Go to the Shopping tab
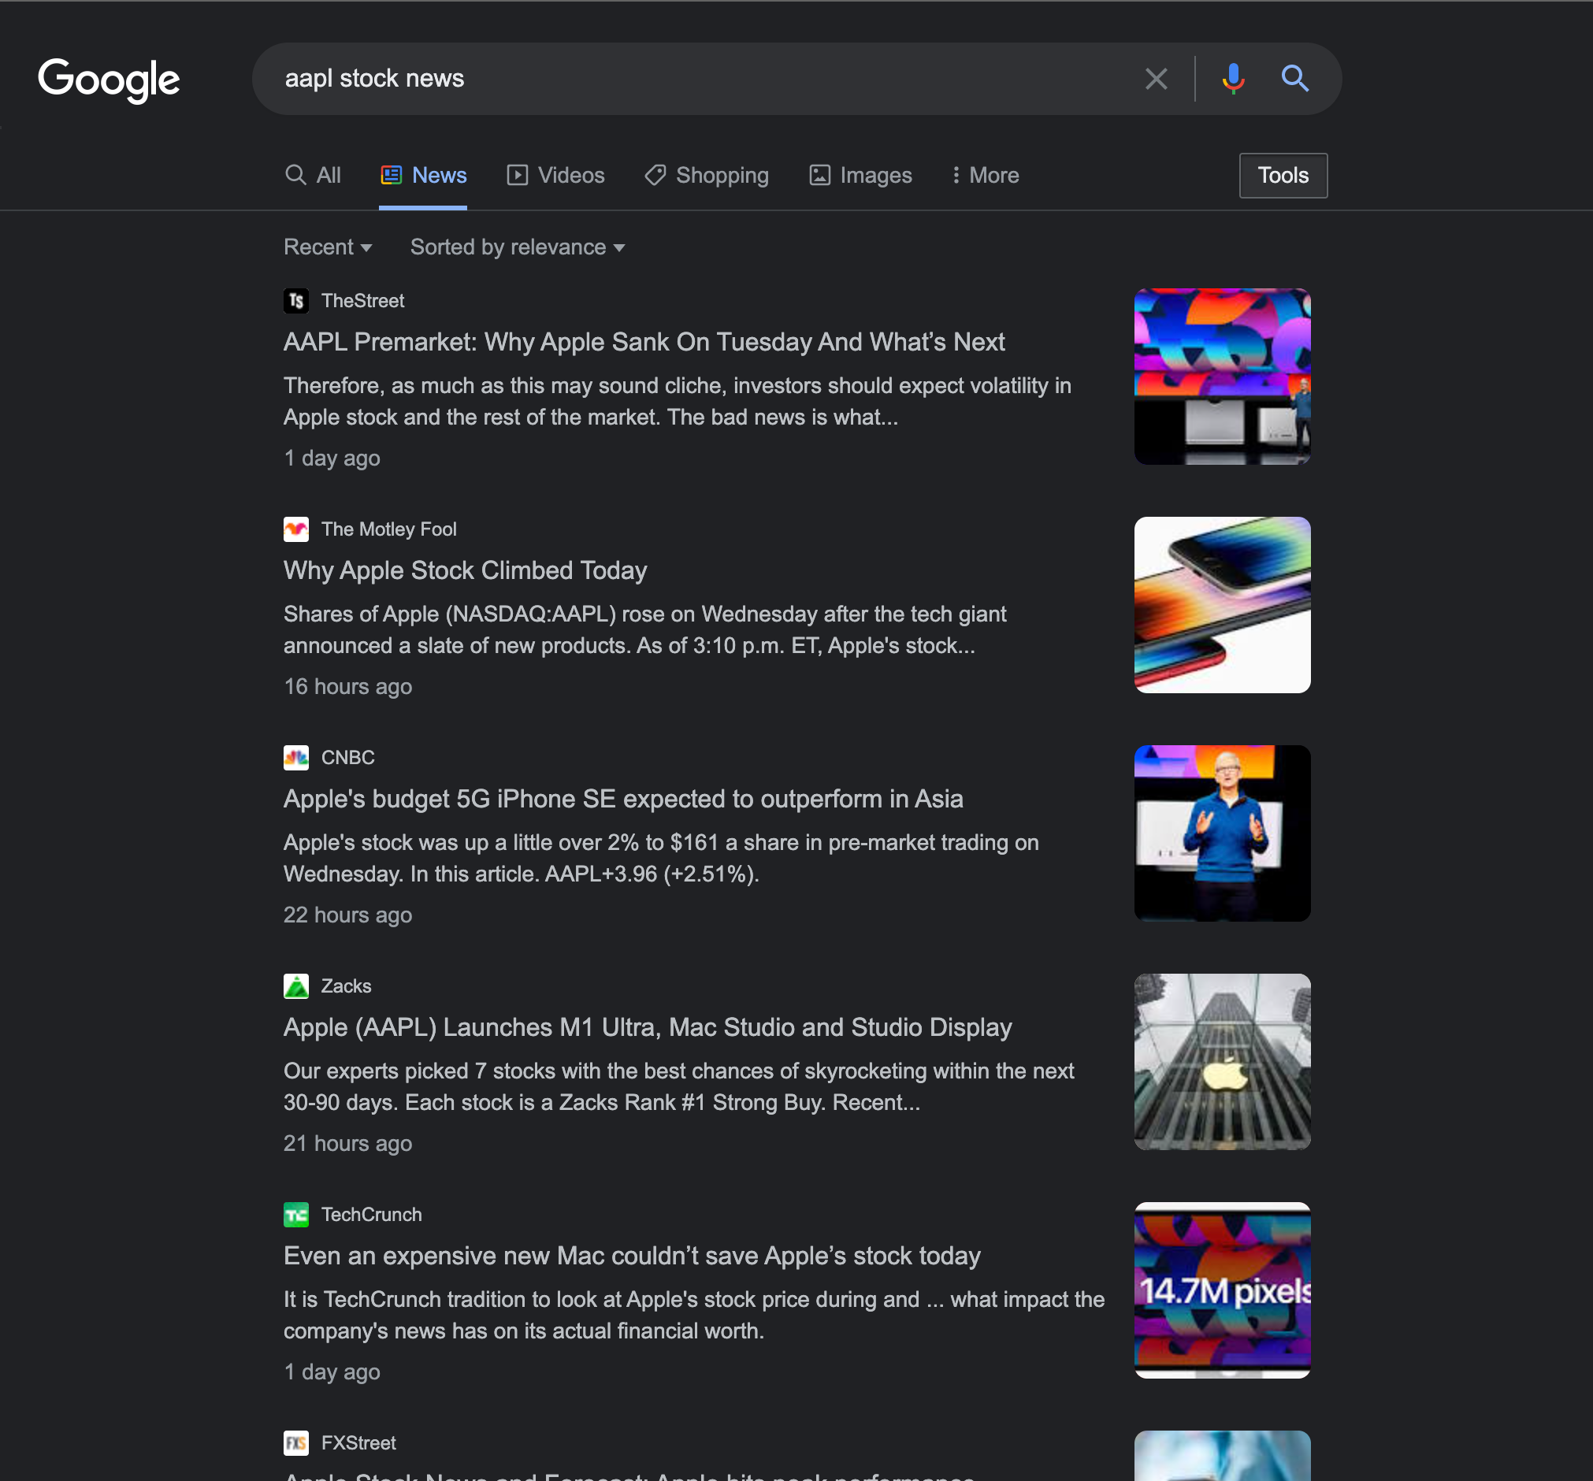Screen dimensions: 1593x1481 pos(707,176)
